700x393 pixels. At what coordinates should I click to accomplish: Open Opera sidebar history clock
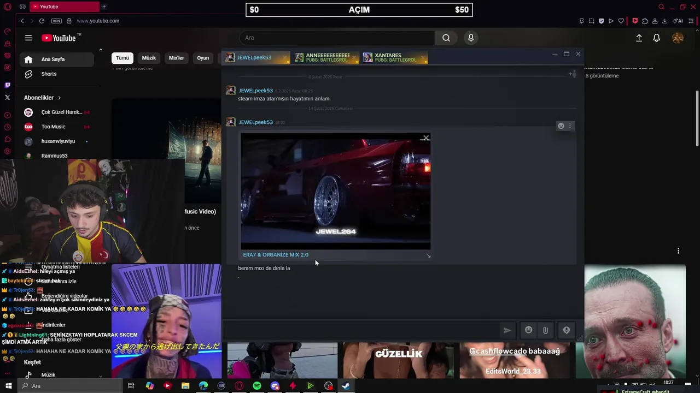[7, 127]
